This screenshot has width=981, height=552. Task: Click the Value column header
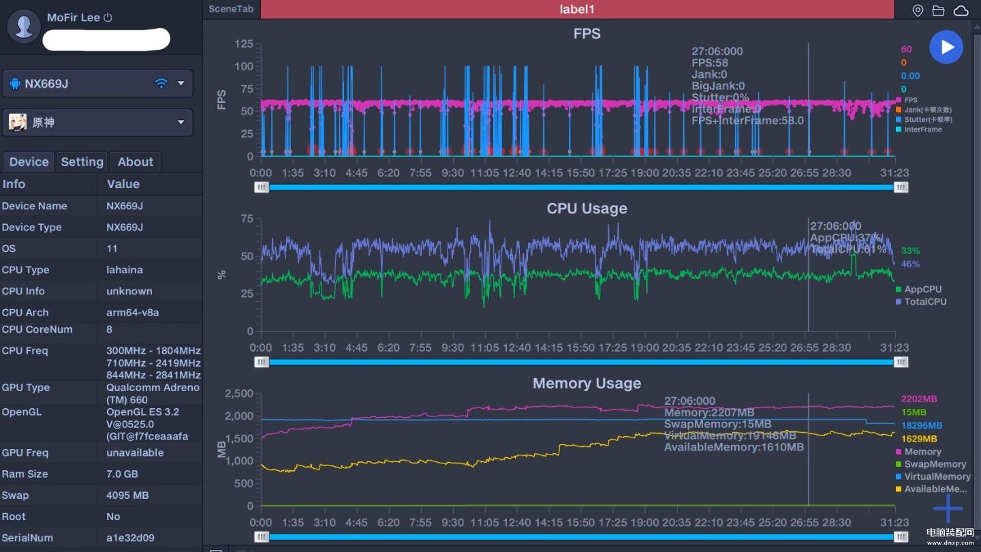pos(123,184)
